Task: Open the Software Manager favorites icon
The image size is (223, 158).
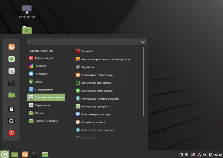Action: tap(12, 59)
